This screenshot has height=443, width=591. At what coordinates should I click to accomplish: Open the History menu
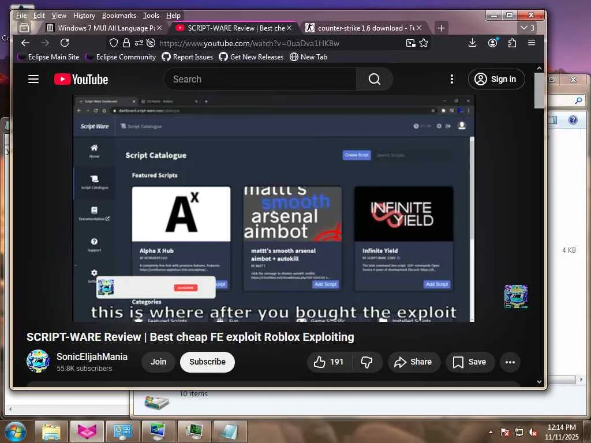[x=84, y=16]
